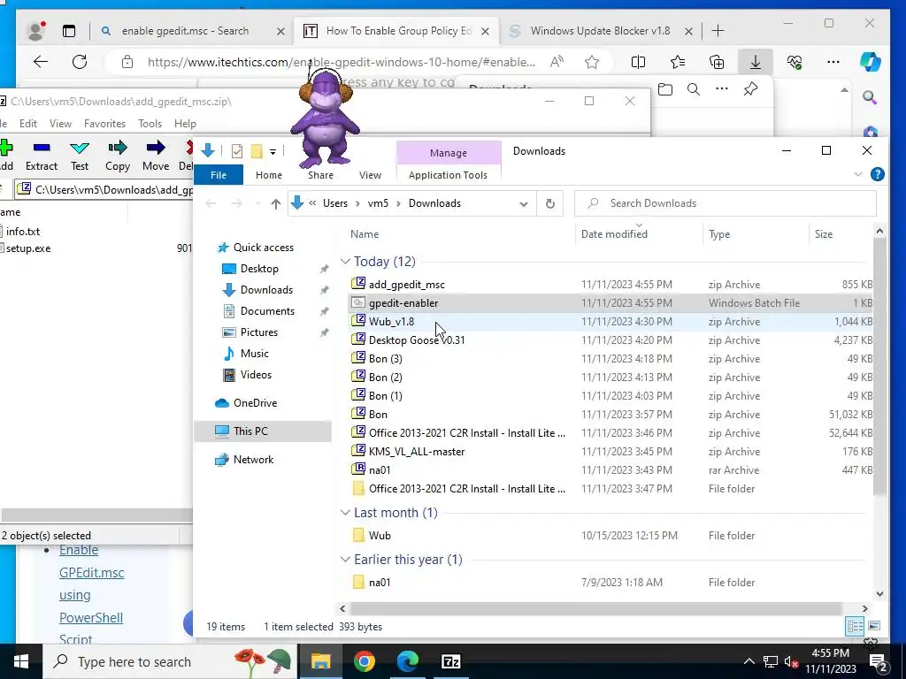Open Edge split screen icon
This screenshot has width=906, height=679.
[x=638, y=62]
